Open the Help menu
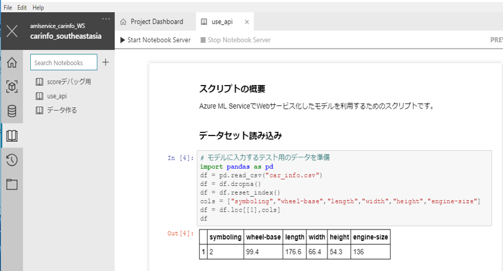This screenshot has width=503, height=271. pyautogui.click(x=38, y=8)
